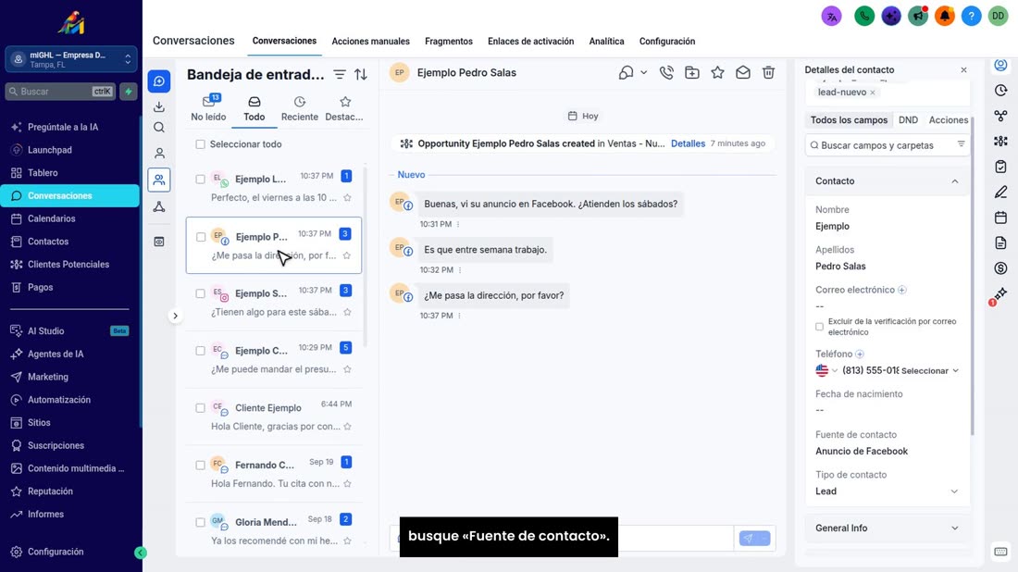Open the miGHL Empresa account switcher
This screenshot has width=1018, height=572.
tap(71, 60)
